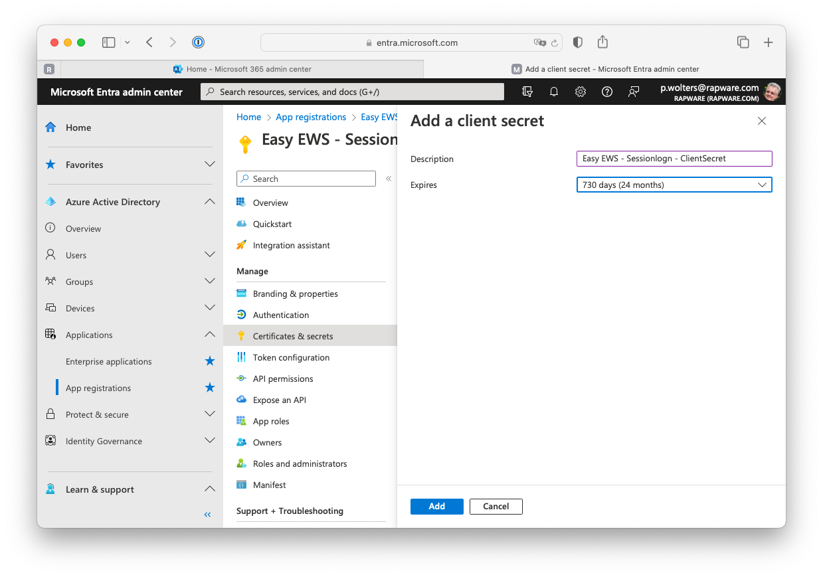Switch to Add a client secret tab

(x=604, y=69)
